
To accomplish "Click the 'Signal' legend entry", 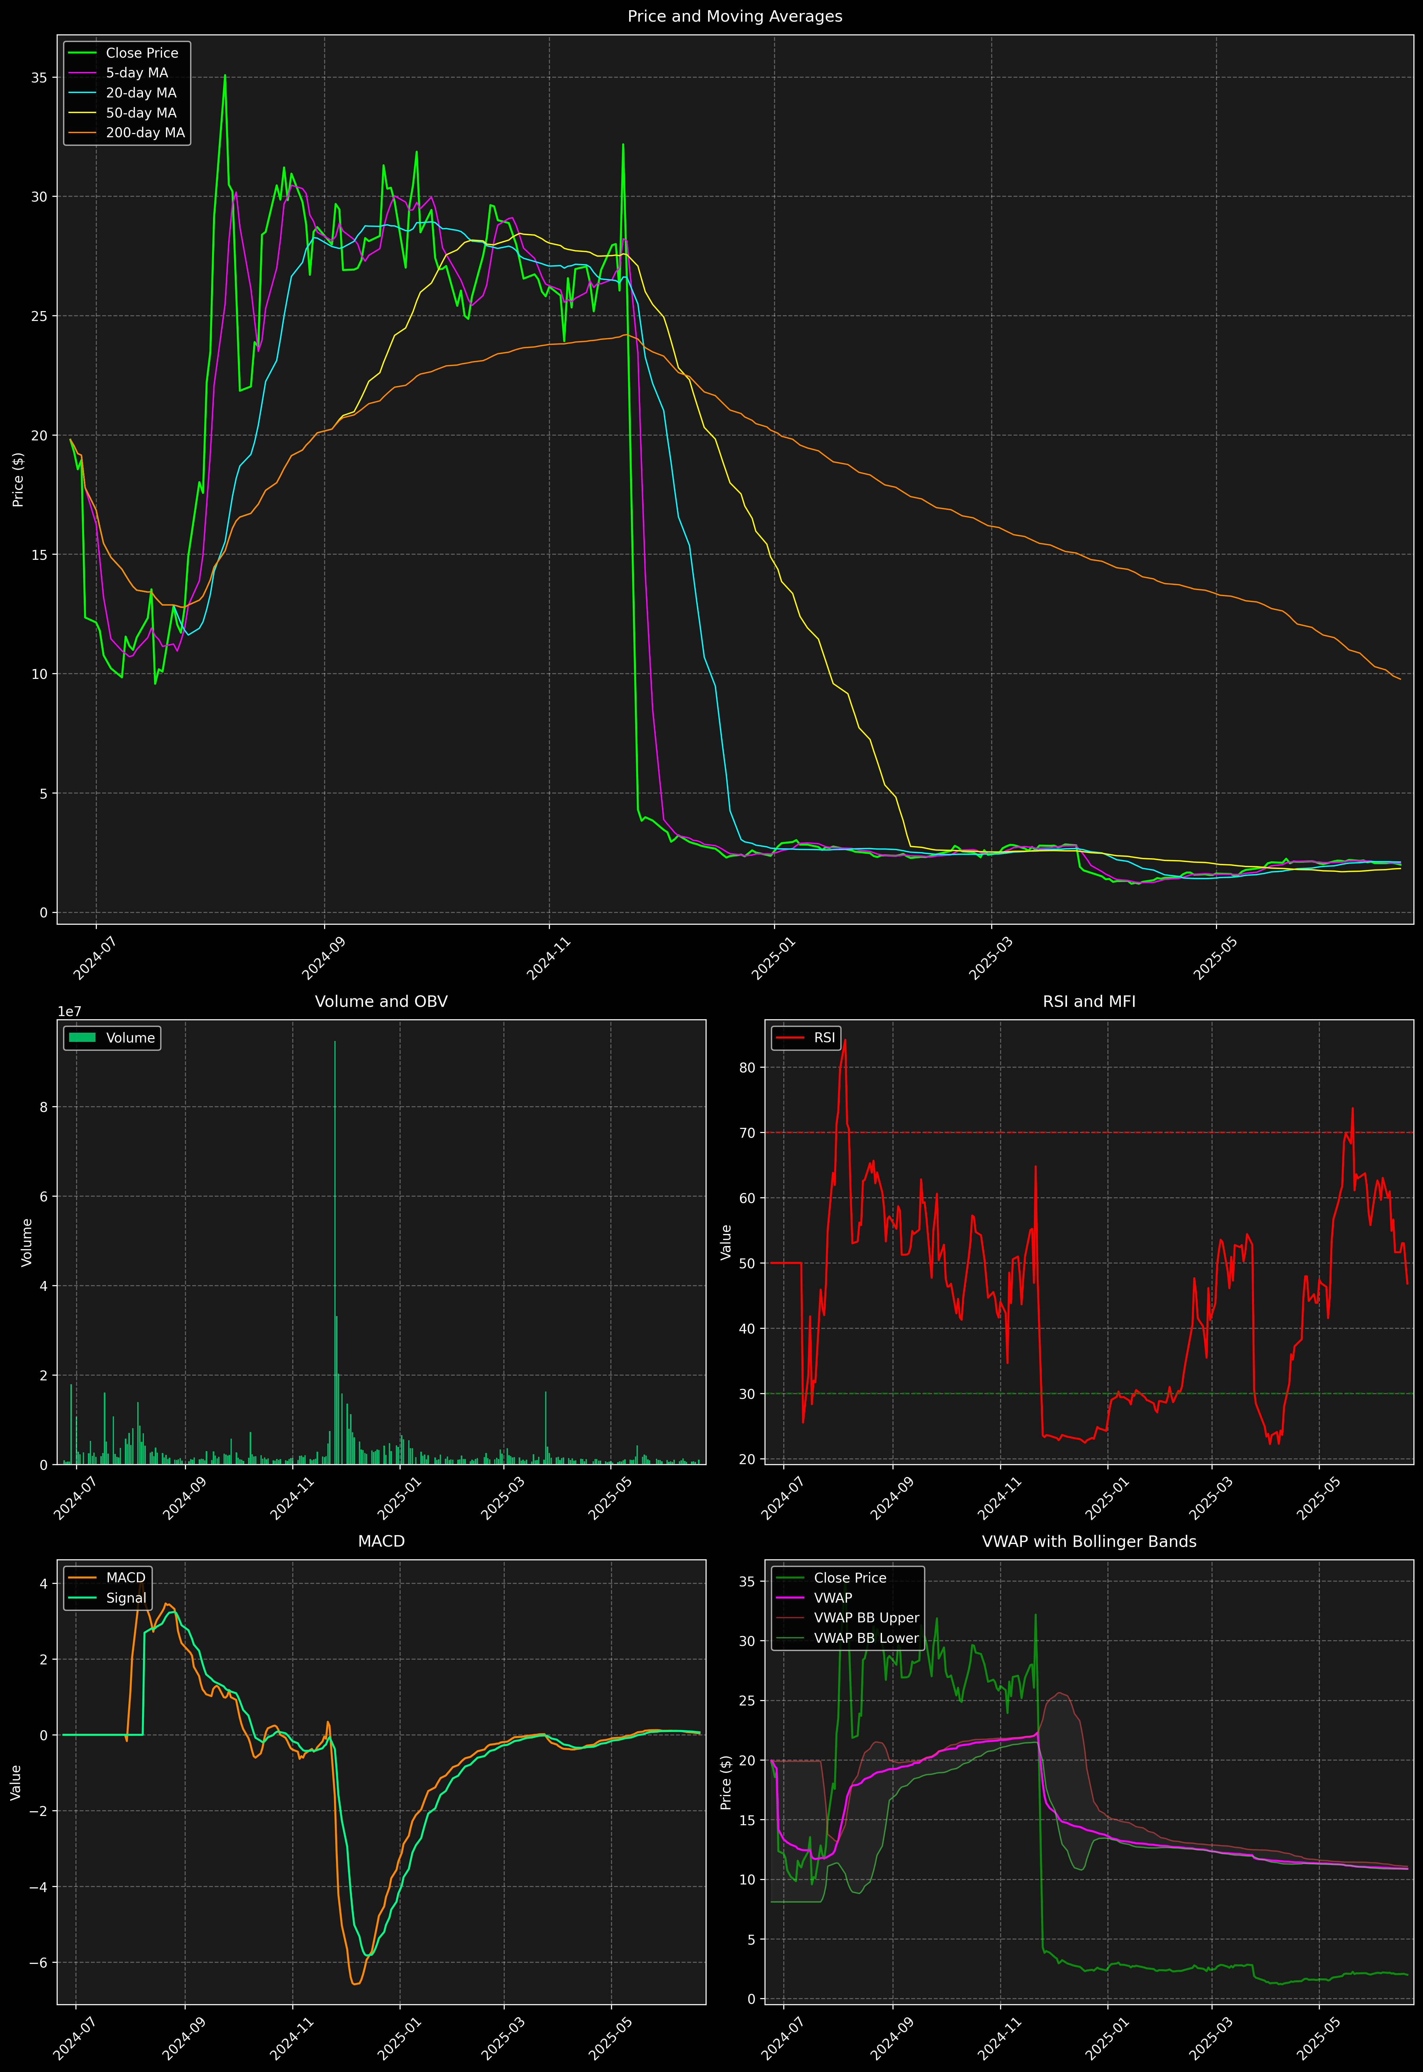I will pos(108,1598).
